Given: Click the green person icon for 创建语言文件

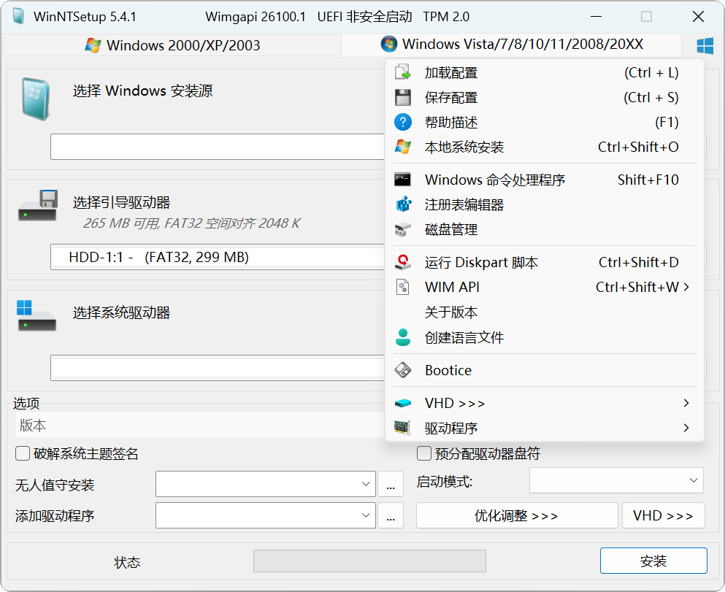Looking at the screenshot, I should click(x=403, y=337).
